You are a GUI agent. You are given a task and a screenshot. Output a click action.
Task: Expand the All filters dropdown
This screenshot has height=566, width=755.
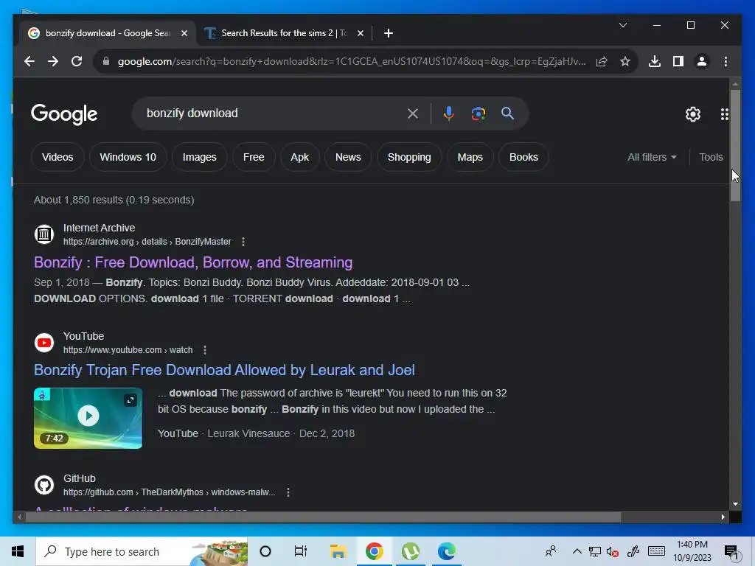click(x=652, y=158)
